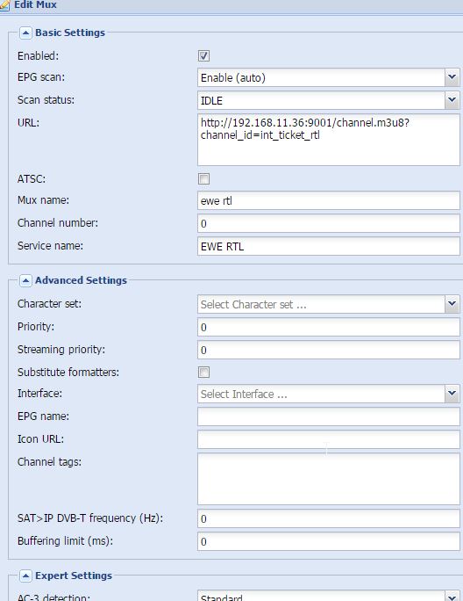Click the Buffering limit (ms) field

point(329,541)
